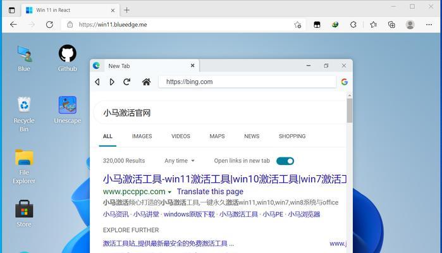Open the 小马激活工具-win11激活工具 result title

[224, 179]
